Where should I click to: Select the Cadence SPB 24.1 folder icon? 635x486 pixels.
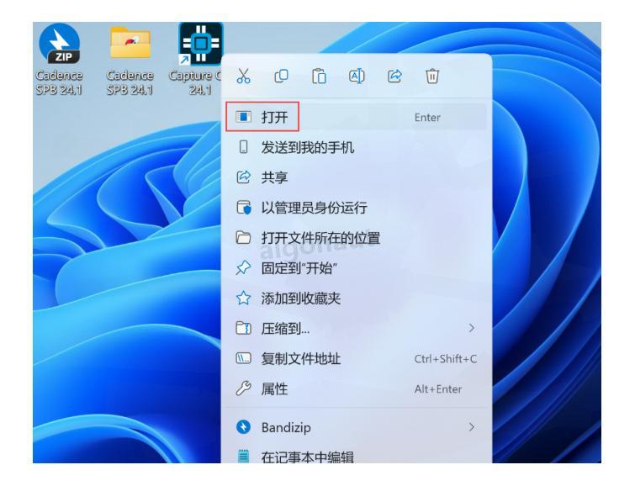click(130, 44)
